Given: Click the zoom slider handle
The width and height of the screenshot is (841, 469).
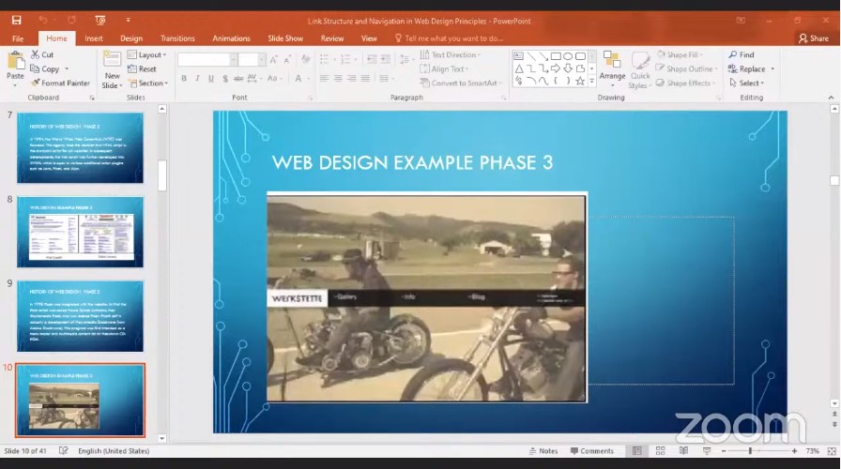Looking at the screenshot, I should [750, 451].
